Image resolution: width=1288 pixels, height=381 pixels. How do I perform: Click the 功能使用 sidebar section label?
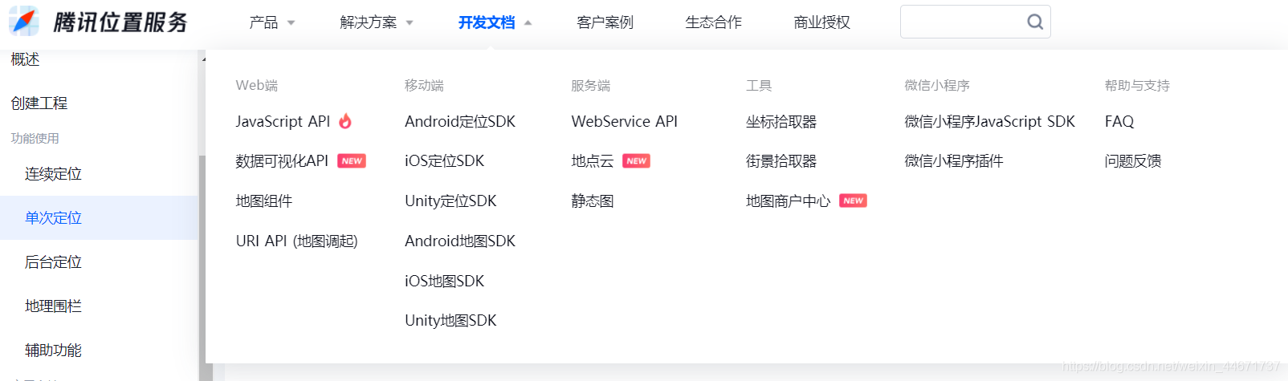click(35, 139)
